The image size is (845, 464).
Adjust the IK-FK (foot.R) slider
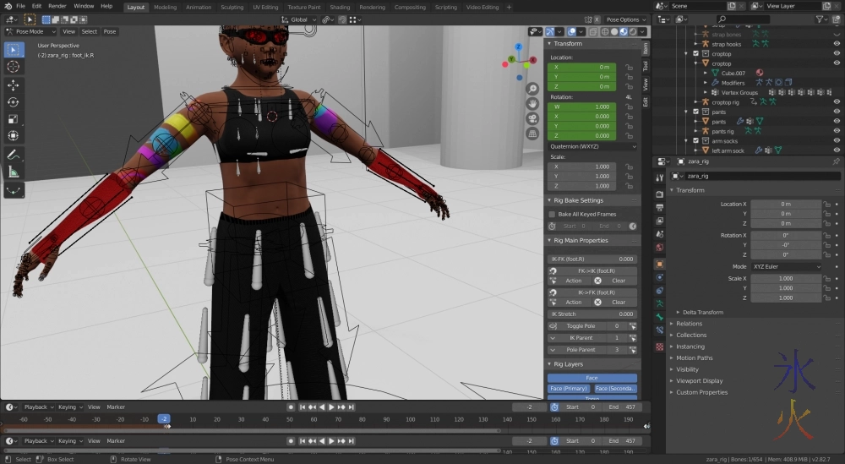click(591, 259)
